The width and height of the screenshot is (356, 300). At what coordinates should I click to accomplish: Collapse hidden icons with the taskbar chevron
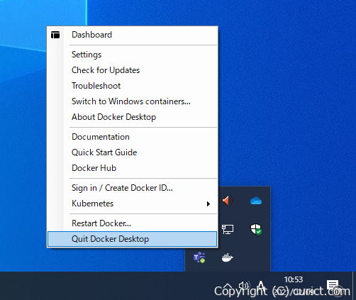[228, 286]
